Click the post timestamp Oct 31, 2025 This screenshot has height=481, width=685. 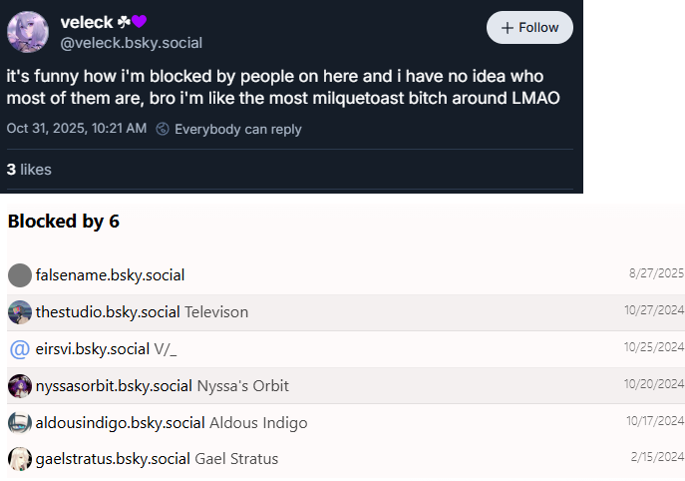76,129
